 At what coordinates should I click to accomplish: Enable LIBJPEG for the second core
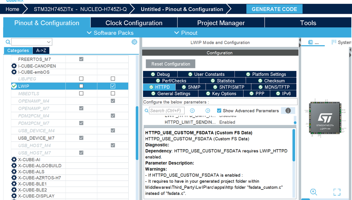[x=113, y=79]
